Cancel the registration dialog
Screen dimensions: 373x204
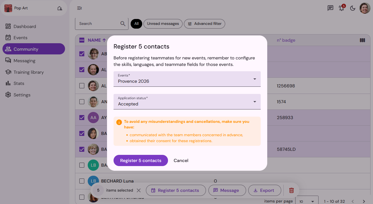coord(181,160)
